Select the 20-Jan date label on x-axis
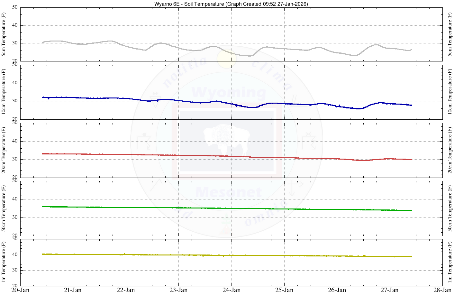Image resolution: width=463 pixels, height=296 pixels. click(20, 290)
